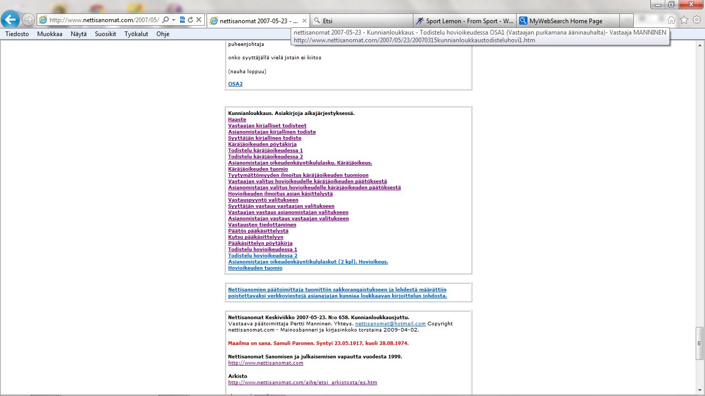This screenshot has height=396, width=705.
Task: Click the nettisanomat@hotmail.com email link
Action: click(x=390, y=324)
